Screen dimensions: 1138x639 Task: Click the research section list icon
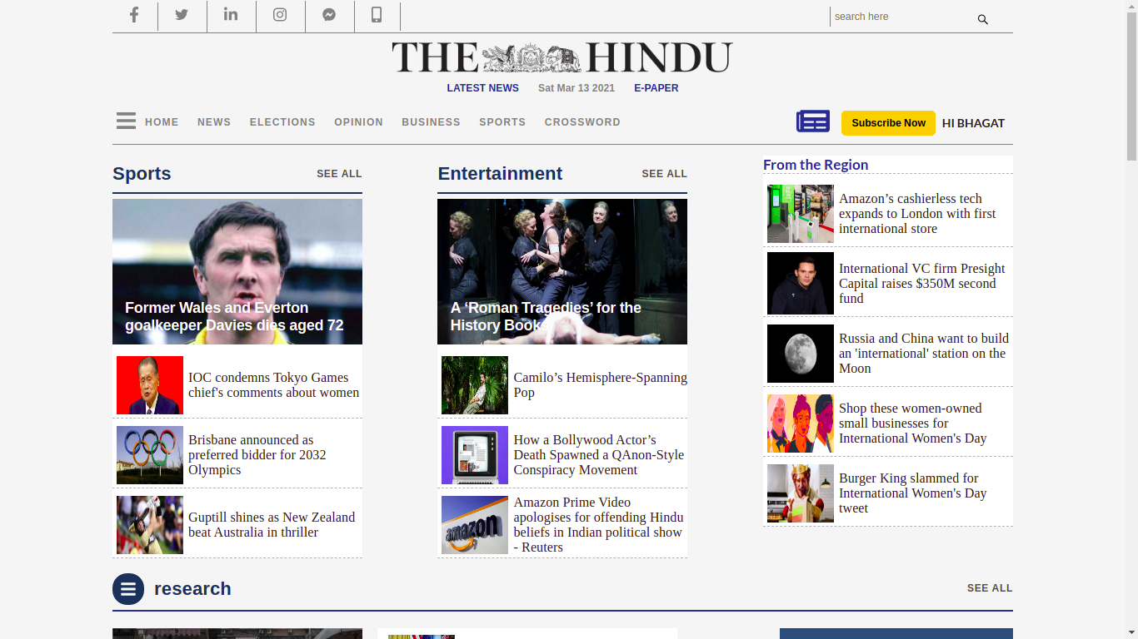tap(128, 589)
